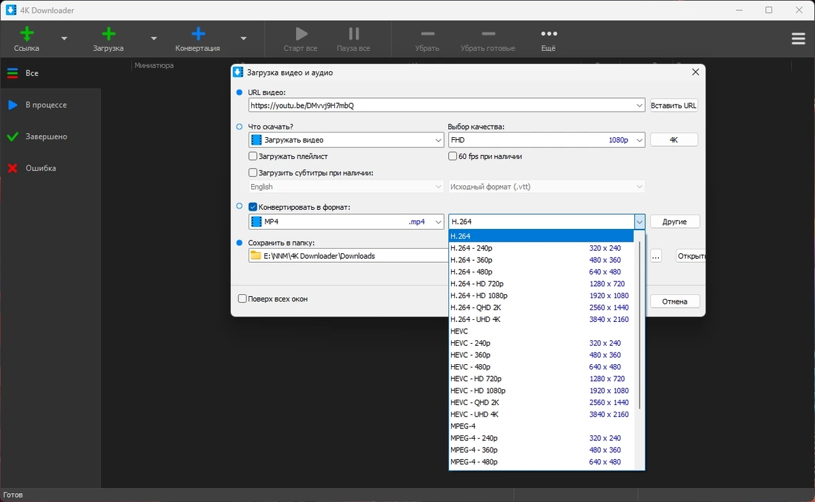This screenshot has height=502, width=815.
Task: Select the Конвертировать в формат radio bullet
Action: 239,207
